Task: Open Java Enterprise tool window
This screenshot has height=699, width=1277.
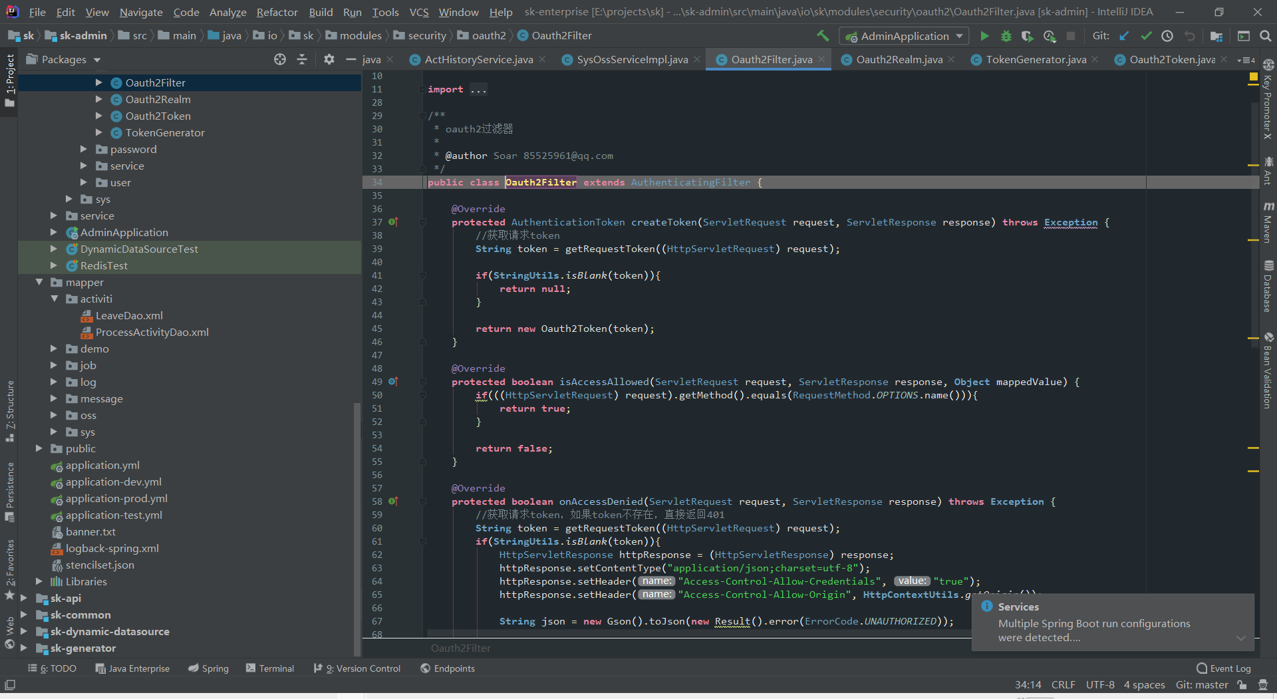Action: tap(132, 668)
